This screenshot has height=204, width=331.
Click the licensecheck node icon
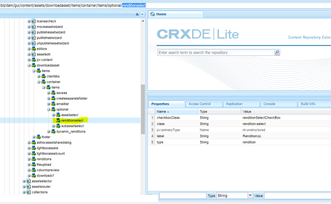click(x=33, y=21)
